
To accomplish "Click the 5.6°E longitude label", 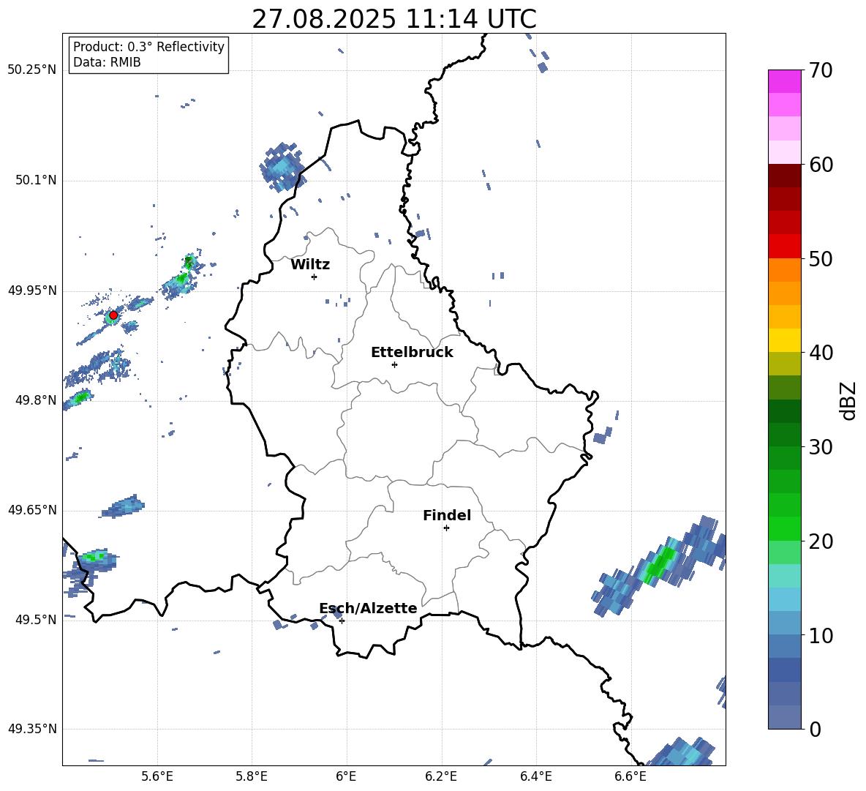I will click(x=157, y=776).
